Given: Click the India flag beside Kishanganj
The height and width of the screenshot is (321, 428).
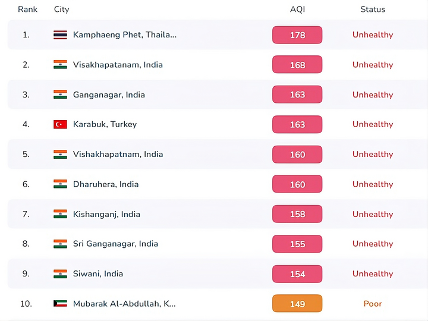Looking at the screenshot, I should 60,214.
